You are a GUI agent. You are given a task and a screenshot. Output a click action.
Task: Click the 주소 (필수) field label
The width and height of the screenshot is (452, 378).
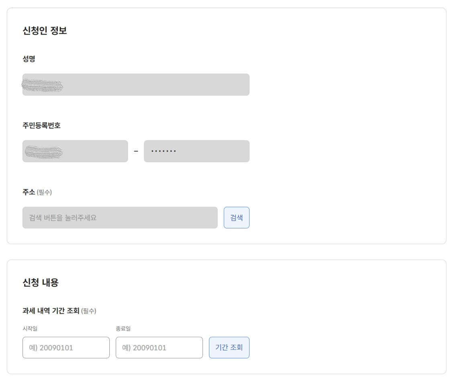pyautogui.click(x=28, y=192)
